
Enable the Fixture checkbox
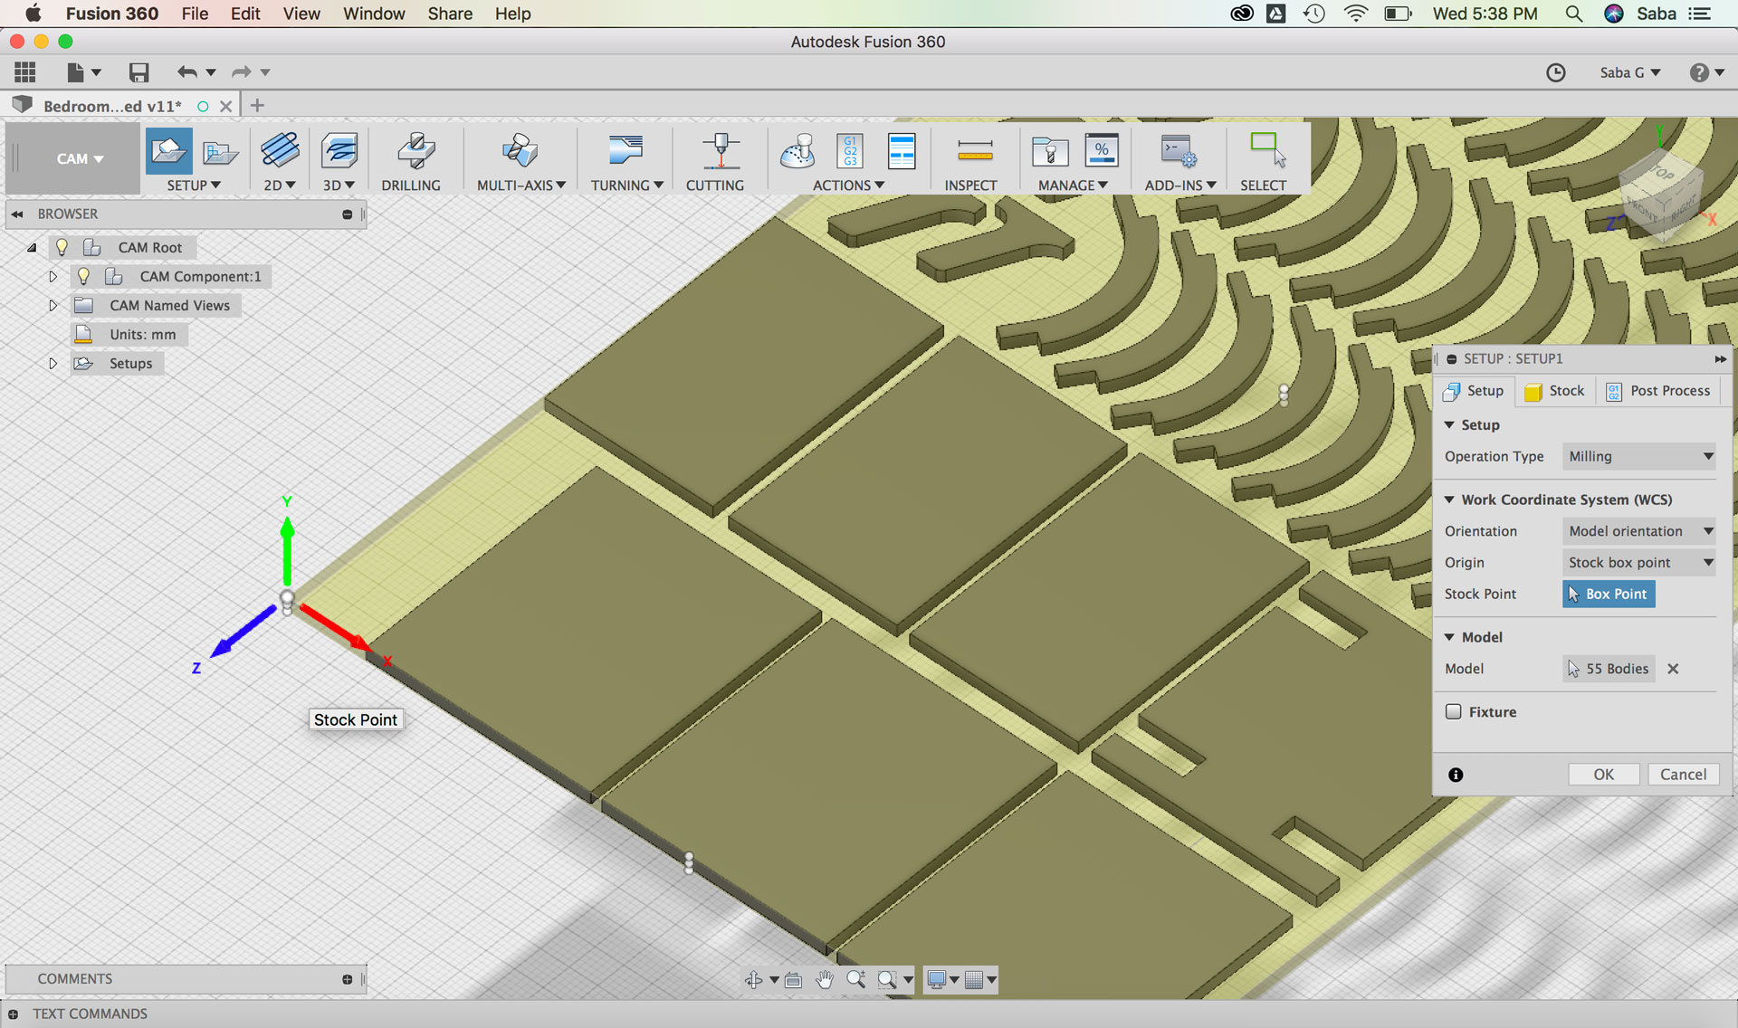point(1454,711)
